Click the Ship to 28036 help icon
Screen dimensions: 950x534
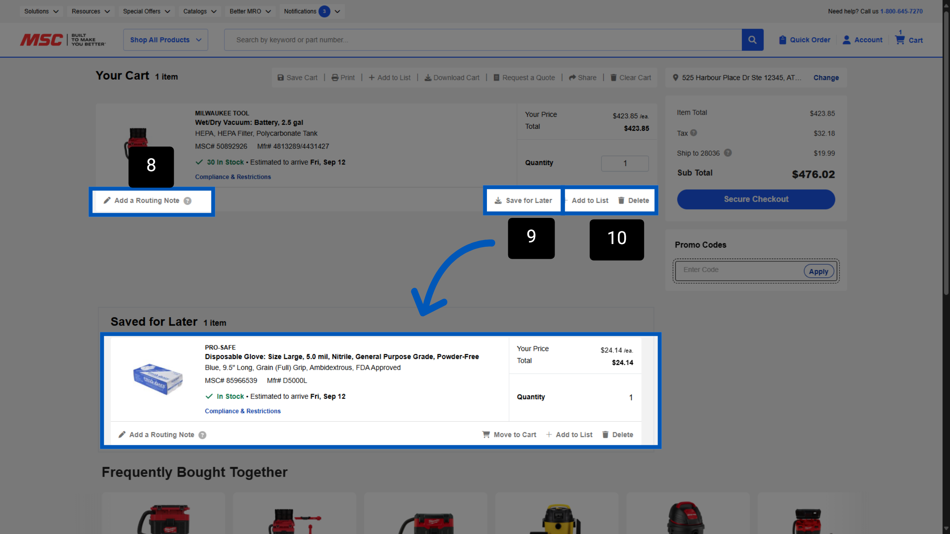pyautogui.click(x=728, y=153)
